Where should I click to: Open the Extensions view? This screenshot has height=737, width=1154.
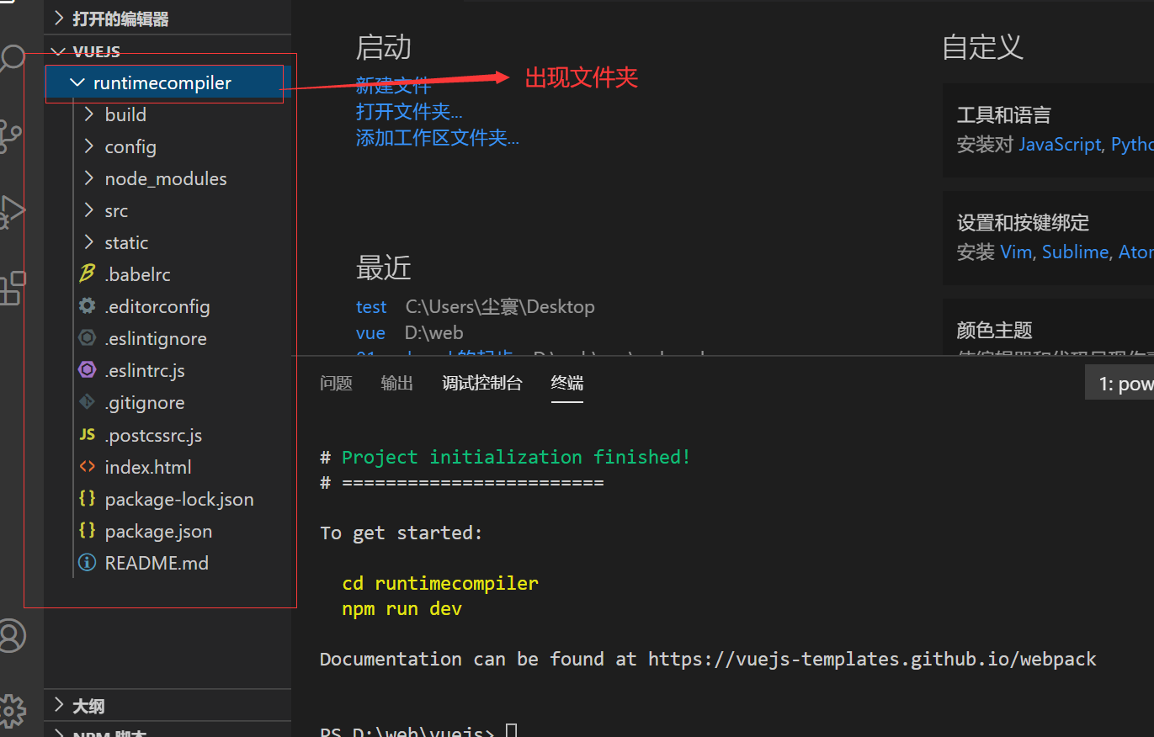[x=12, y=288]
